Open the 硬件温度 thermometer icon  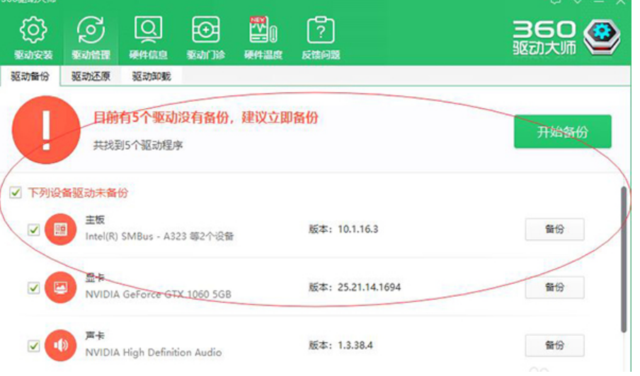[263, 31]
